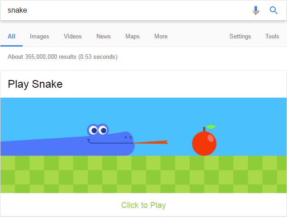Switch to the Maps tab
Screen dimensions: 287x217
[132, 36]
